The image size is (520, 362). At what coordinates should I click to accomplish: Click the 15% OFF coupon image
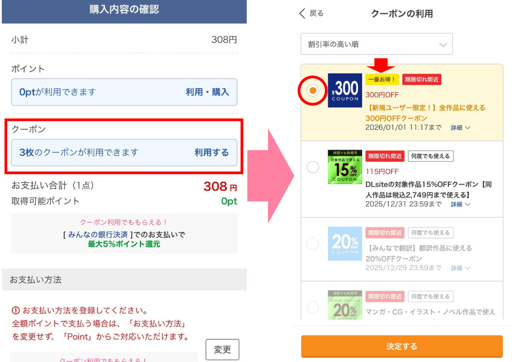coord(345,167)
